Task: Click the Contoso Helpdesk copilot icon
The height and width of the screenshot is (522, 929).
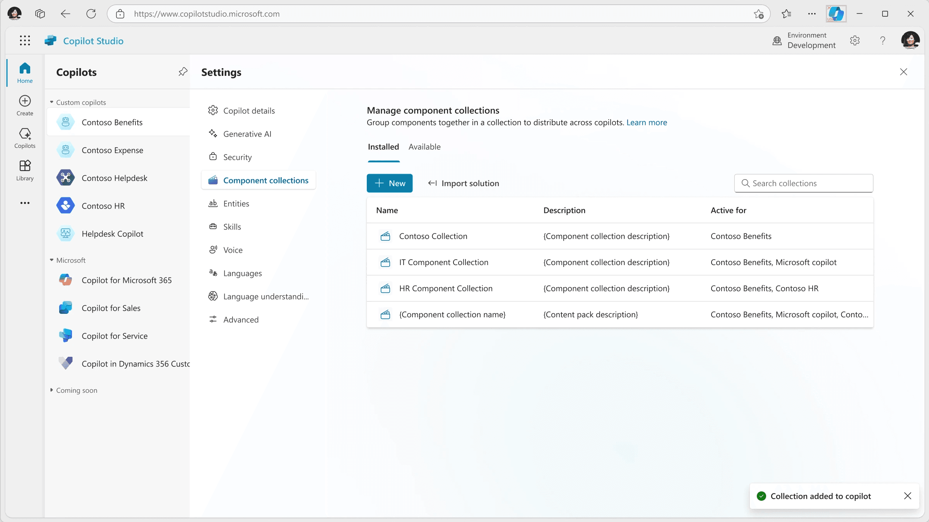Action: (65, 178)
